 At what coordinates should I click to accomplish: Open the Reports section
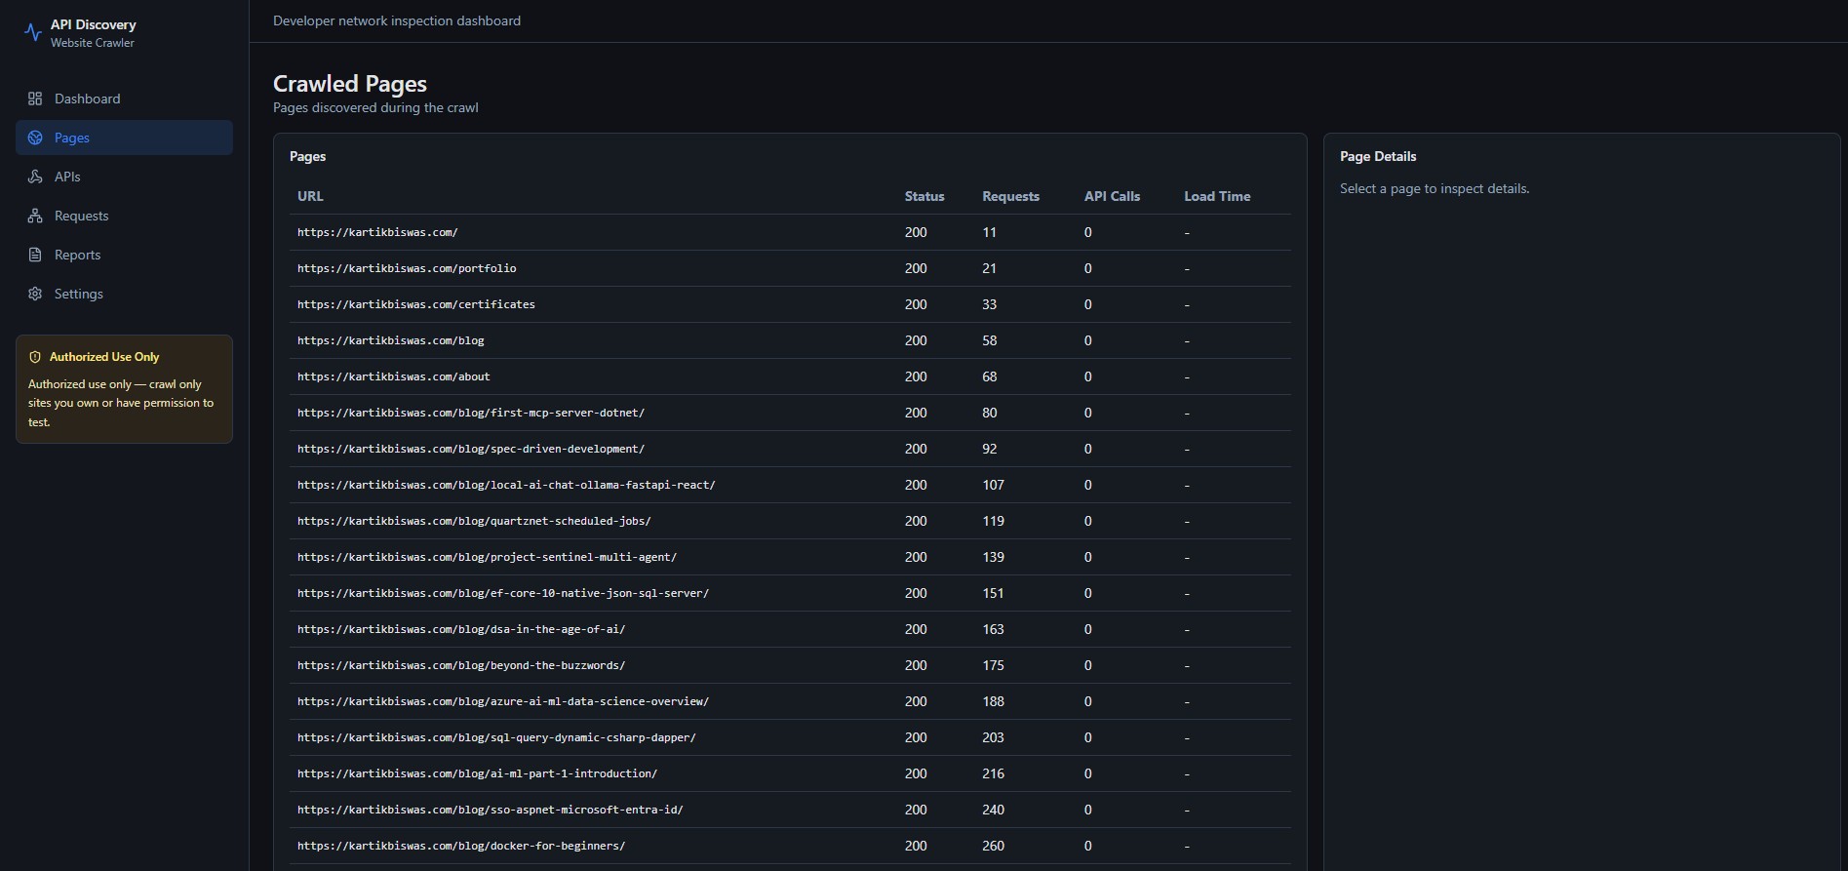point(124,255)
